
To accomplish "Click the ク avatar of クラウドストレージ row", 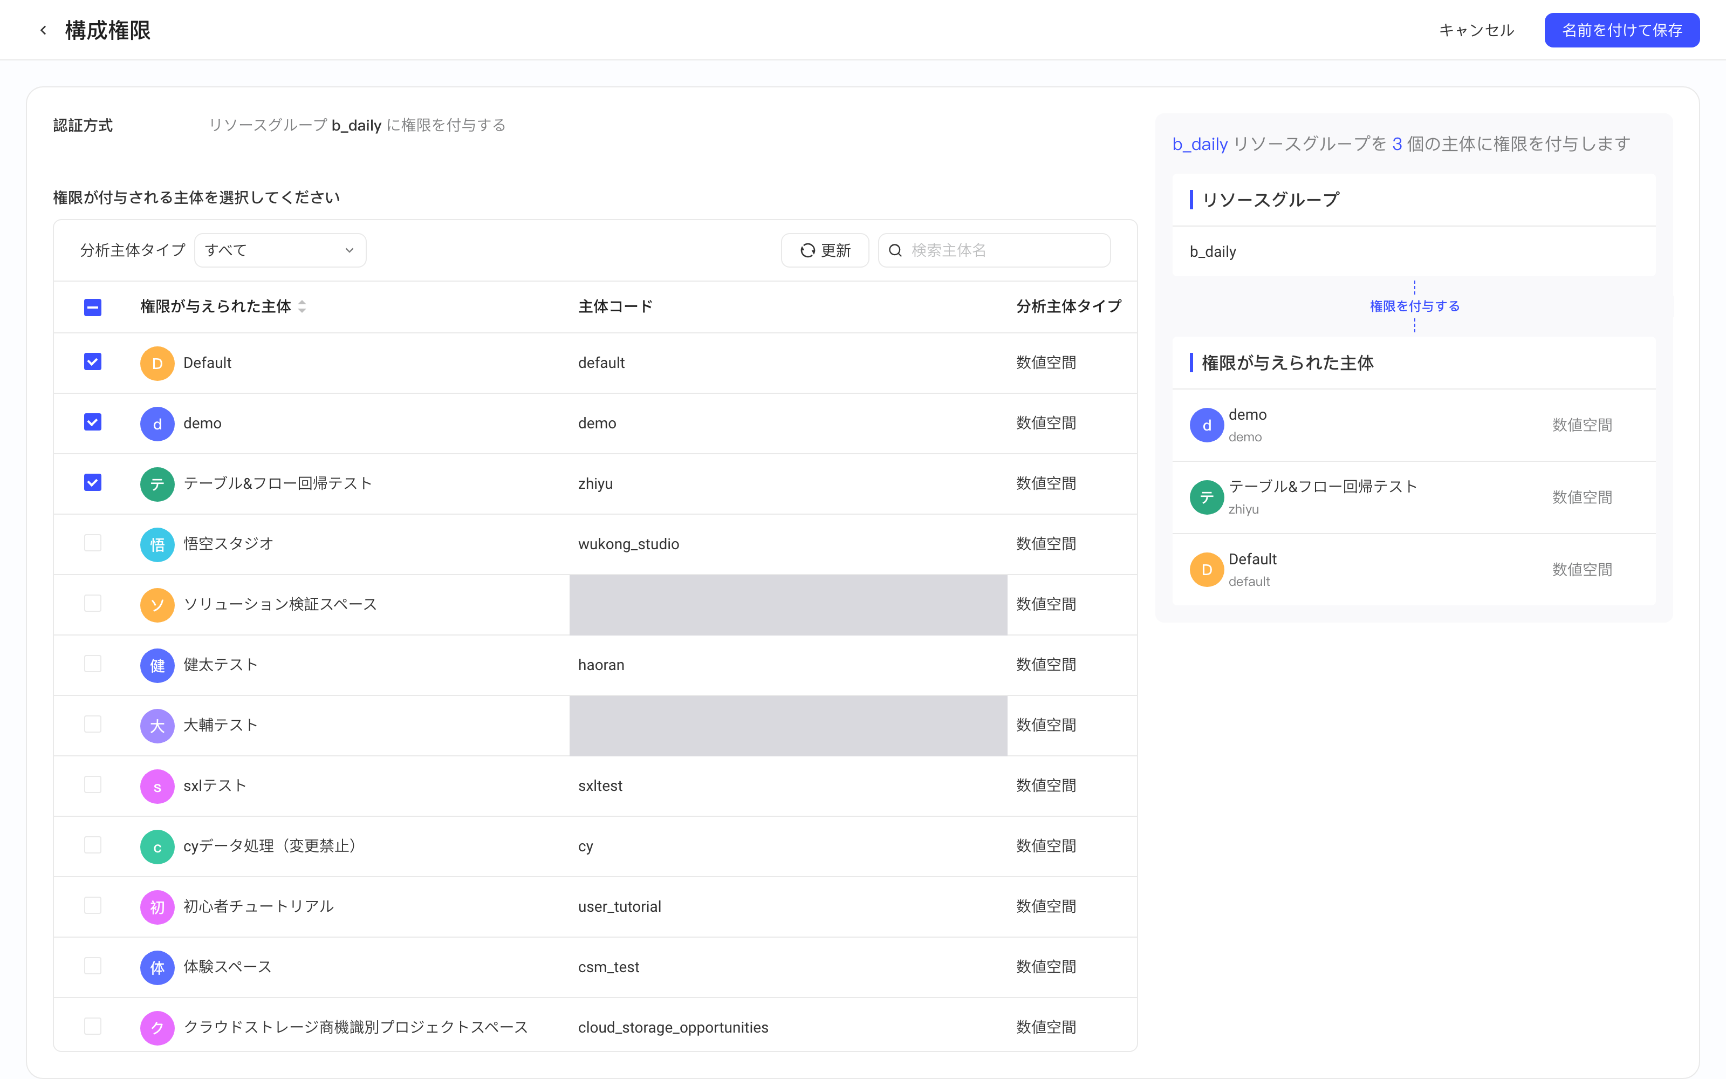I will 157,1028.
